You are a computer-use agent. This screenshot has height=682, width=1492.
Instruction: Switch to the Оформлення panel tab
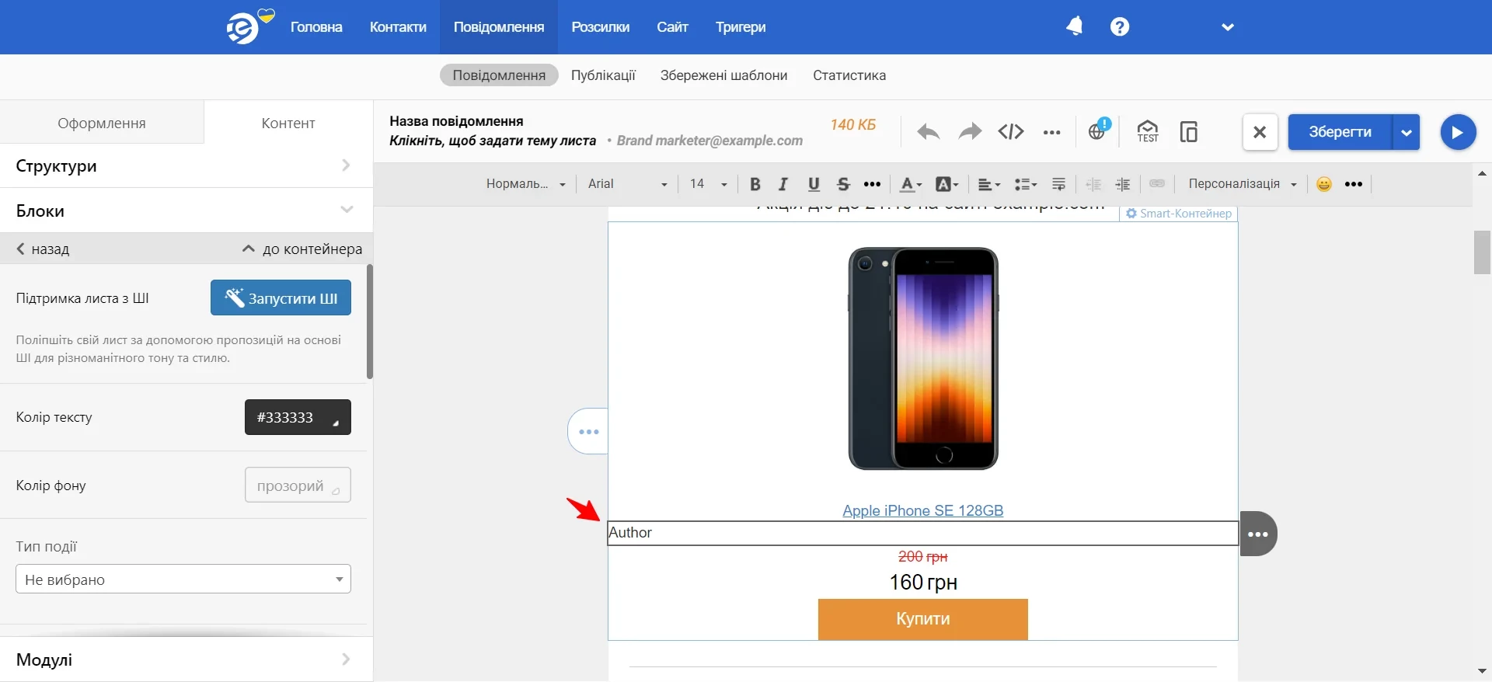pos(102,123)
